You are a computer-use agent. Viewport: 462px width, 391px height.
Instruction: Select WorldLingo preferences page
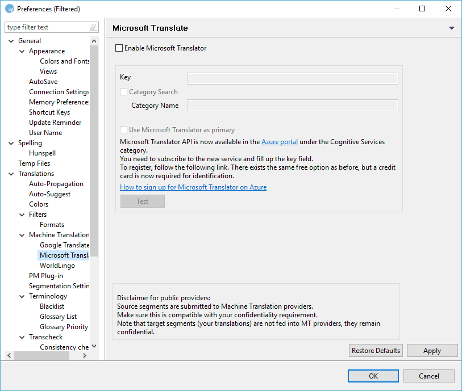(57, 266)
